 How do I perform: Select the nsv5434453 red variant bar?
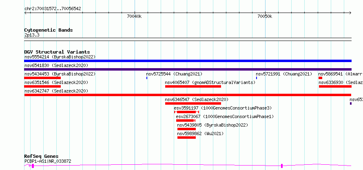pos(42,78)
